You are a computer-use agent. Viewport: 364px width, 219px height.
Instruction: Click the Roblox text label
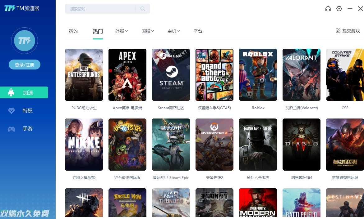[258, 108]
